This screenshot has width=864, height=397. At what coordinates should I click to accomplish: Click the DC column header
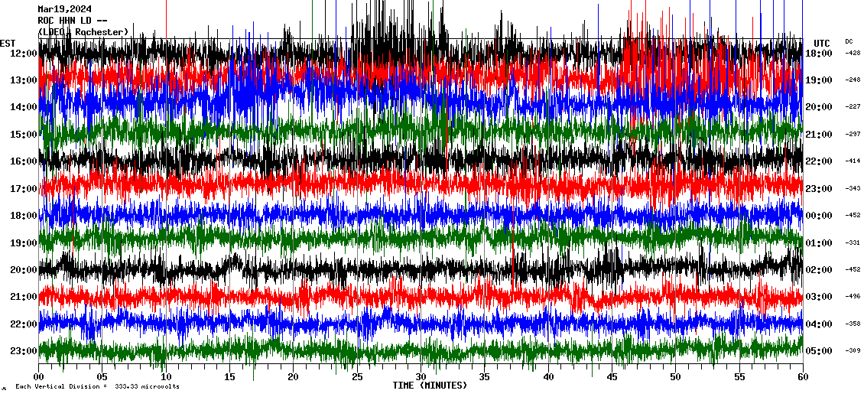point(849,41)
